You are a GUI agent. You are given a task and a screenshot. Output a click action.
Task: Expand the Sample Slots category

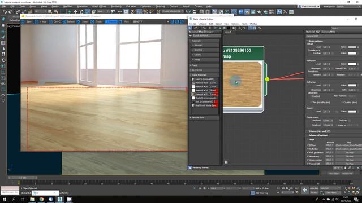coord(204,118)
